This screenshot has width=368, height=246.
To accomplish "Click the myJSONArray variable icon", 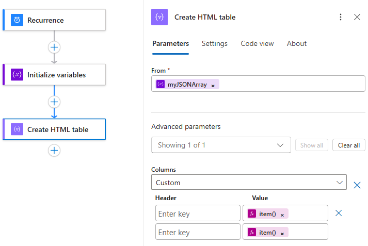I will (x=161, y=84).
